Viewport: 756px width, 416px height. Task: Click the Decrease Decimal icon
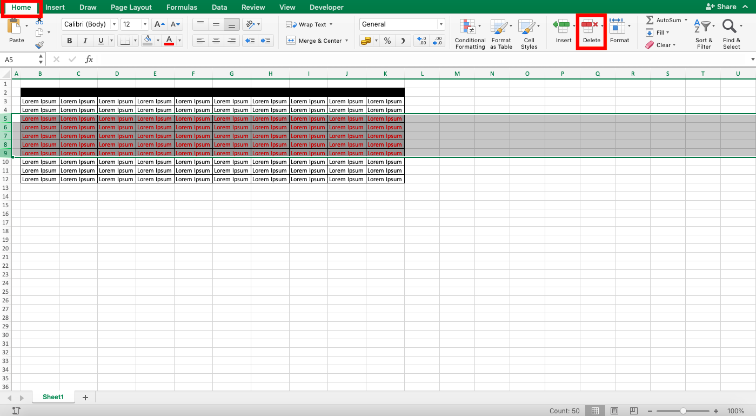click(438, 41)
